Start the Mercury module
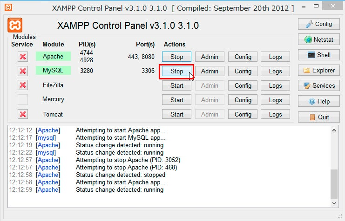This screenshot has width=345, height=221. pyautogui.click(x=176, y=100)
